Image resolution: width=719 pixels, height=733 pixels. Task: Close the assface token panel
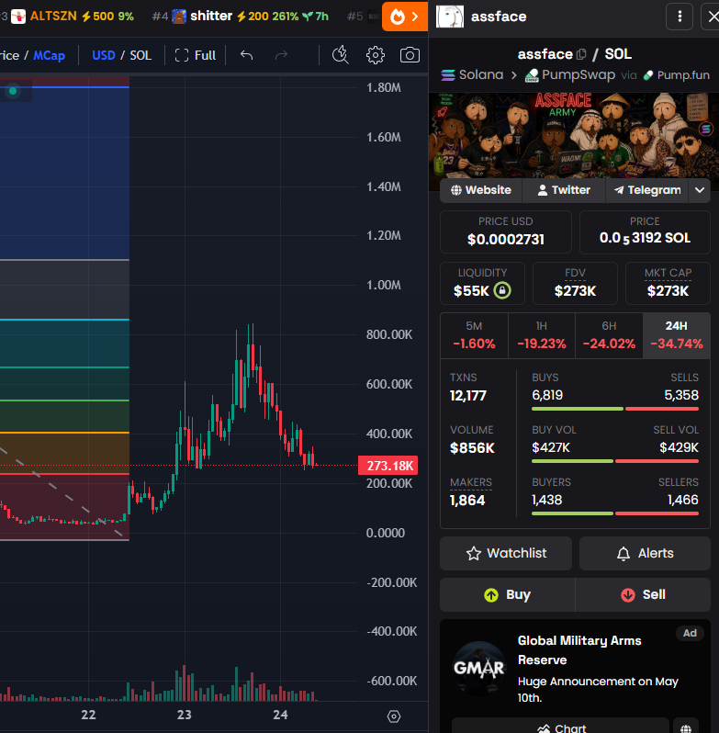pyautogui.click(x=712, y=17)
